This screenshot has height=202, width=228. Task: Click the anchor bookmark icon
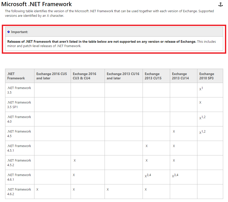pos(220,4)
